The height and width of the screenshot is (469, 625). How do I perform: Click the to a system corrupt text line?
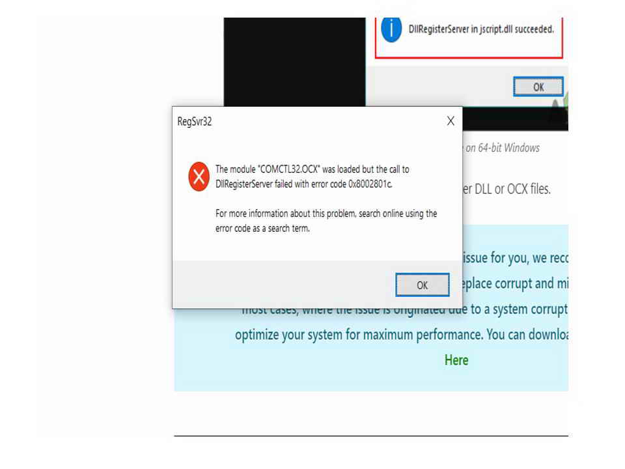[x=520, y=309]
